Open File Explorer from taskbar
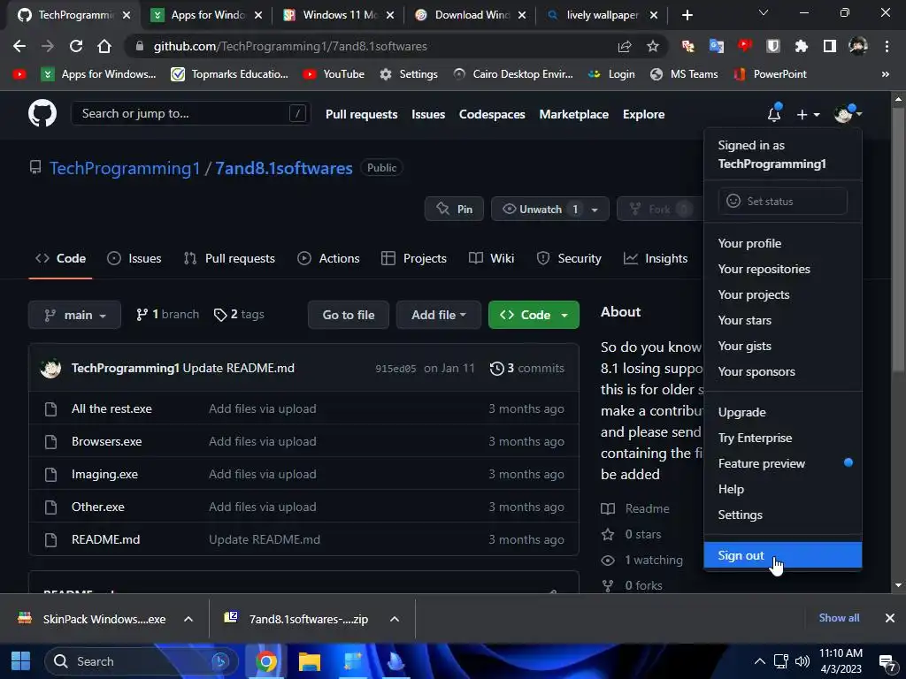Viewport: 906px width, 679px height. tap(309, 661)
